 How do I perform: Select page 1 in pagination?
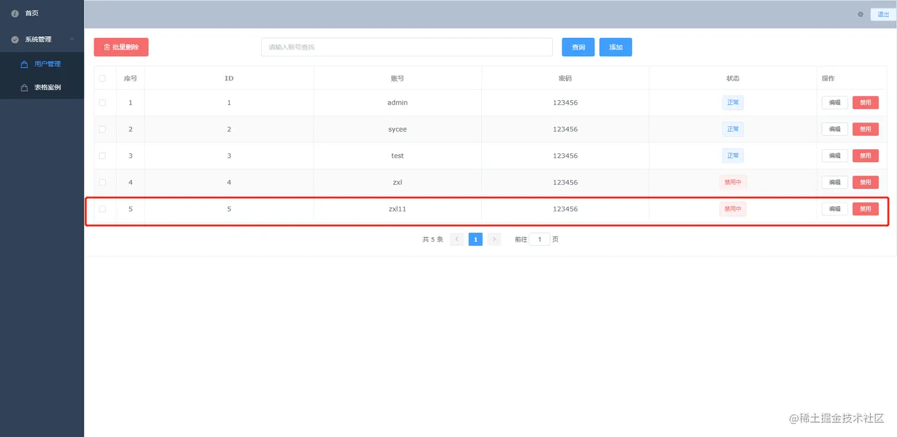pyautogui.click(x=475, y=239)
